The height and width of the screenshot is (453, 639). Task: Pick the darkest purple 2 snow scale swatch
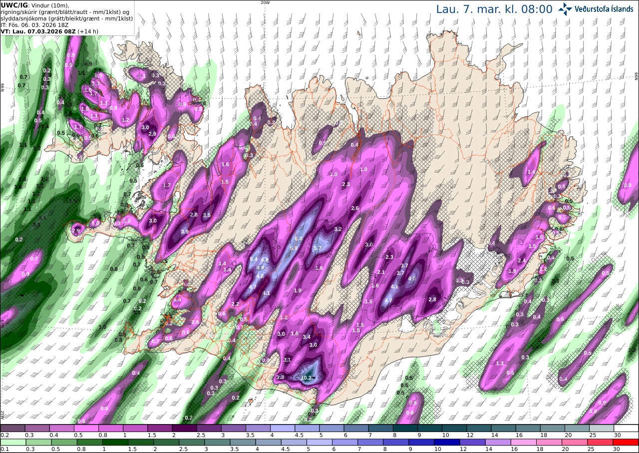point(184,428)
